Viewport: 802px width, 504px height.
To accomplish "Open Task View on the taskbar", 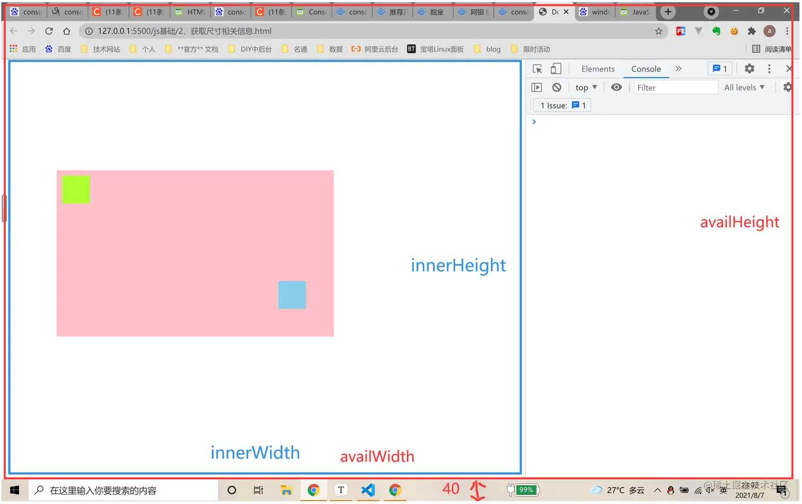I will coord(258,491).
